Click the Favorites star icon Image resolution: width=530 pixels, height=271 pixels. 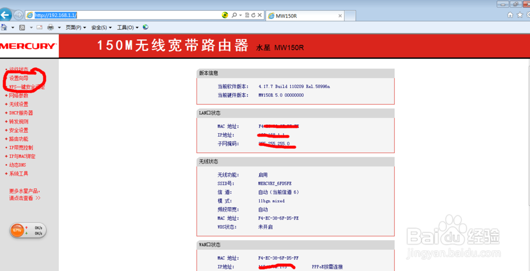point(520,15)
